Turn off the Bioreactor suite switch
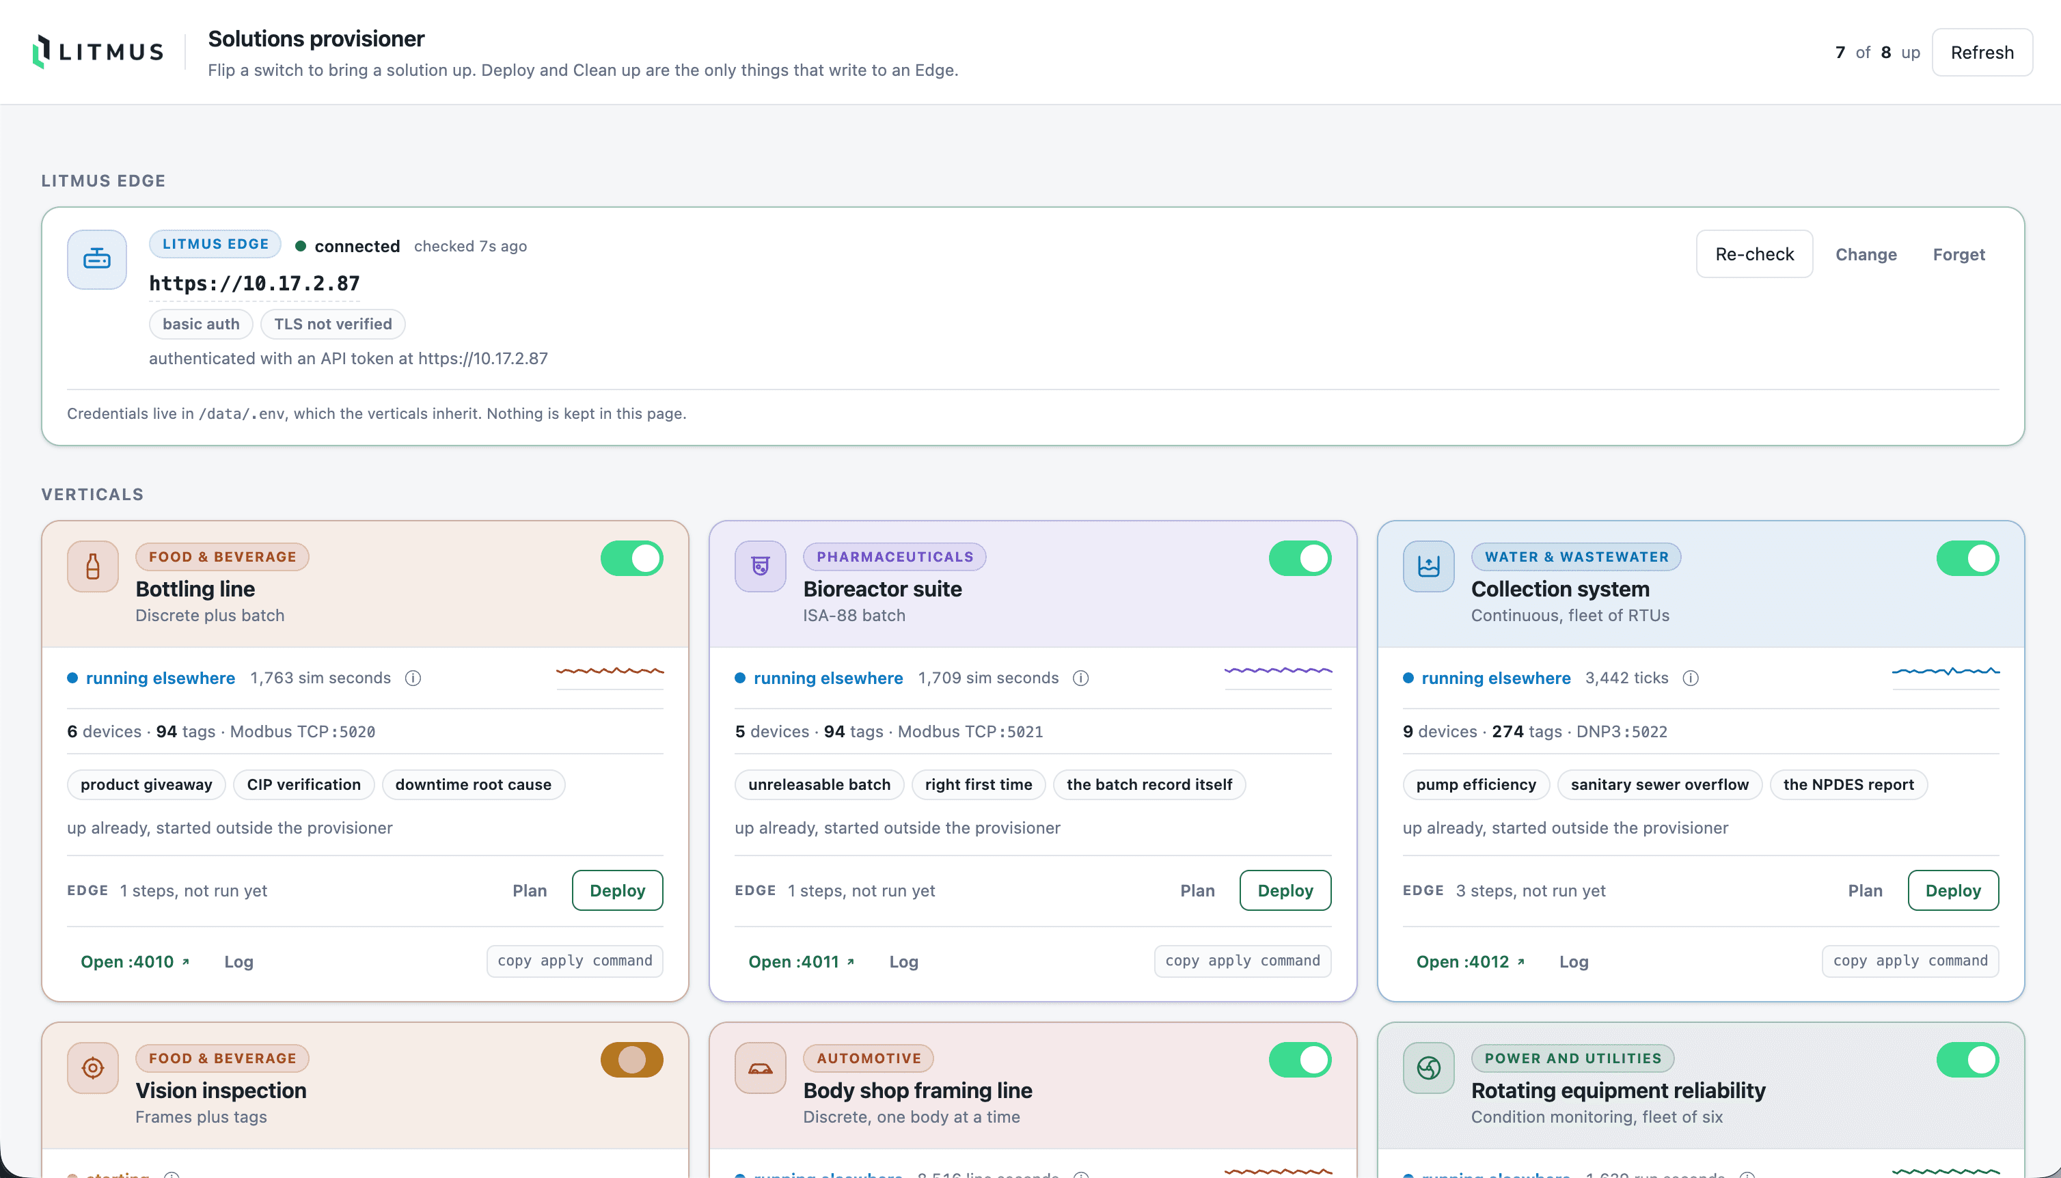The image size is (2061, 1178). 1300,558
